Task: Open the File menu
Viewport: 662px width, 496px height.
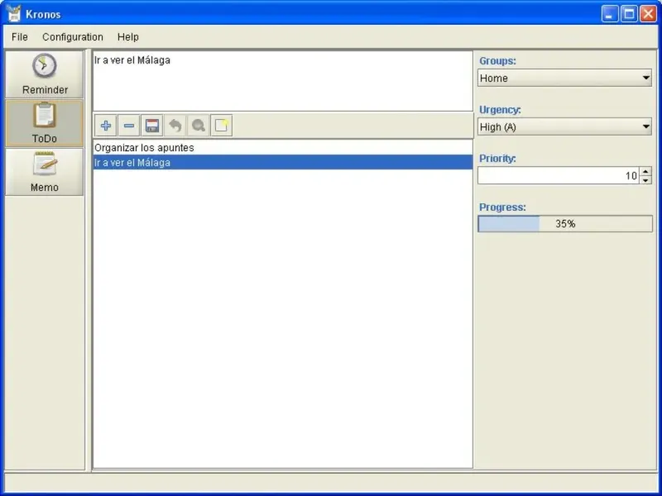Action: click(20, 37)
